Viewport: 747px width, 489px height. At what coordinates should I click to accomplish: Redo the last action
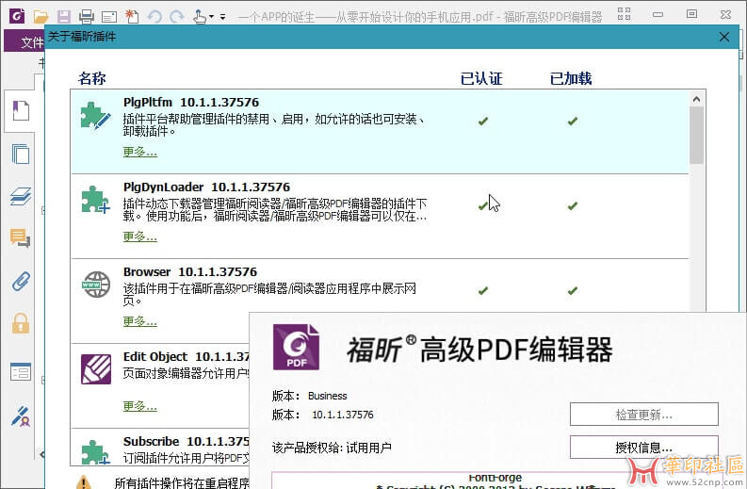click(177, 17)
